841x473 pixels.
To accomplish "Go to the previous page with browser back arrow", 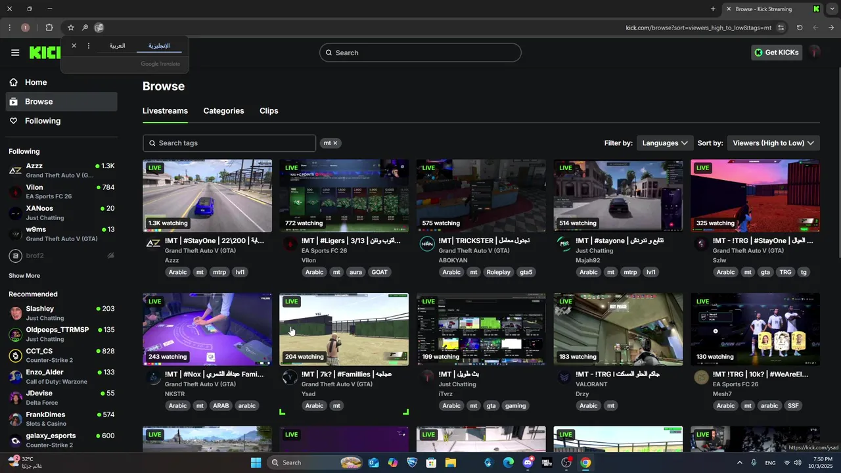I will [831, 28].
